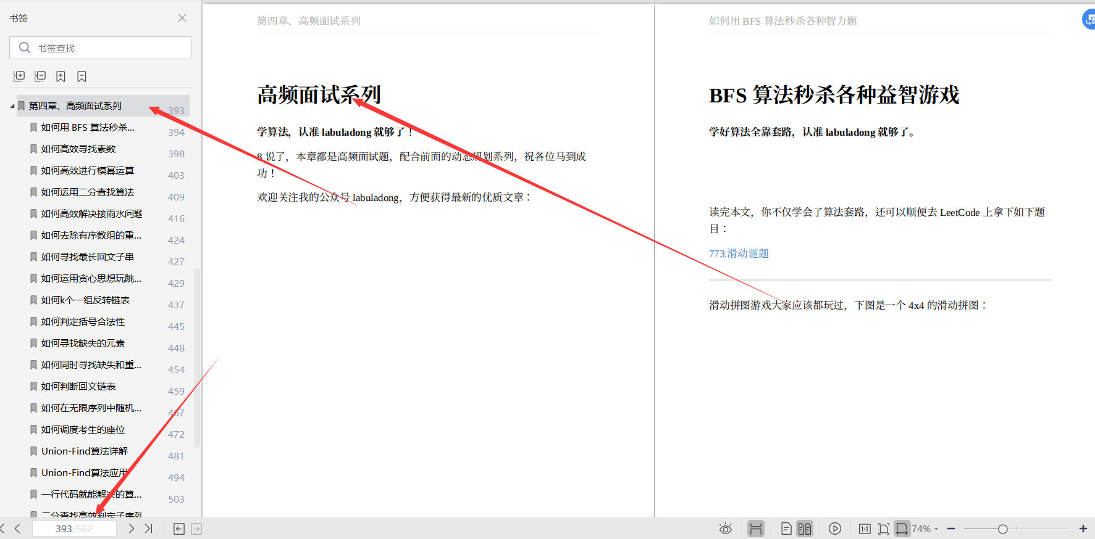1095x539 pixels.
Task: Open bookmark 如何去除有序数组的重...
Action: point(91,235)
